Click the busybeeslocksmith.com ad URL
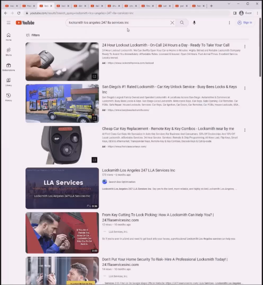This screenshot has height=285, width=263. (x=129, y=110)
